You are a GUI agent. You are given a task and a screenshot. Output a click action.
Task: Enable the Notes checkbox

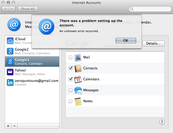point(70,101)
